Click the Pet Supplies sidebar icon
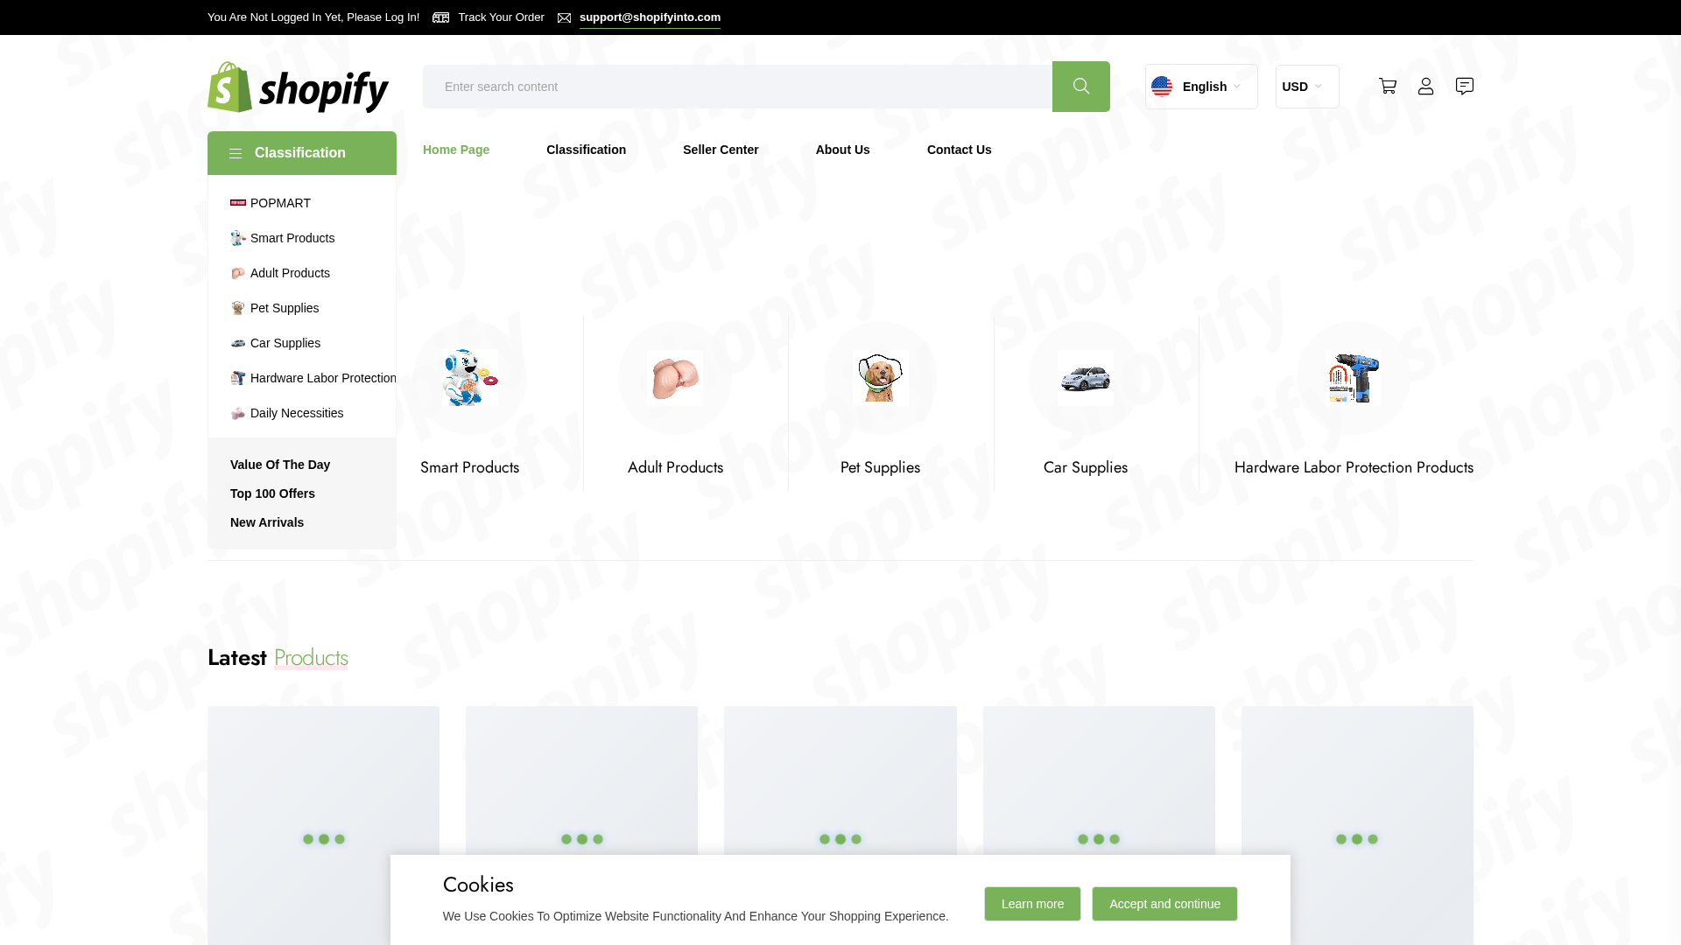The height and width of the screenshot is (945, 1681). point(238,308)
